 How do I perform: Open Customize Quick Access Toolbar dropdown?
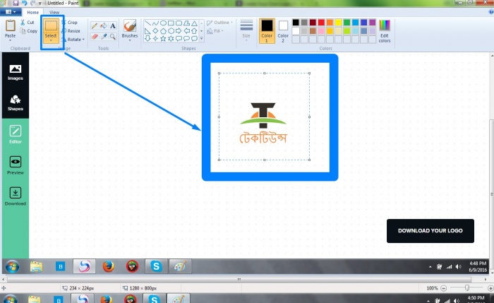click(x=40, y=3)
